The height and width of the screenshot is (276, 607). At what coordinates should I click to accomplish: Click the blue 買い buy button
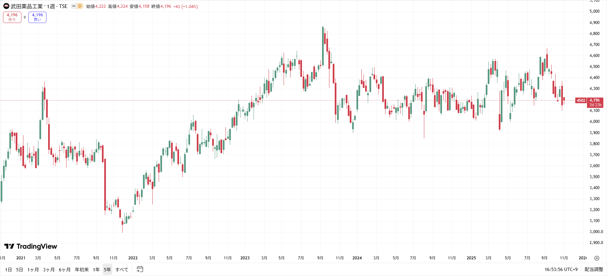pos(37,17)
